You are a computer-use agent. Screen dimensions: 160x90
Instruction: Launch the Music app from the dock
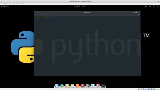[77, 85]
